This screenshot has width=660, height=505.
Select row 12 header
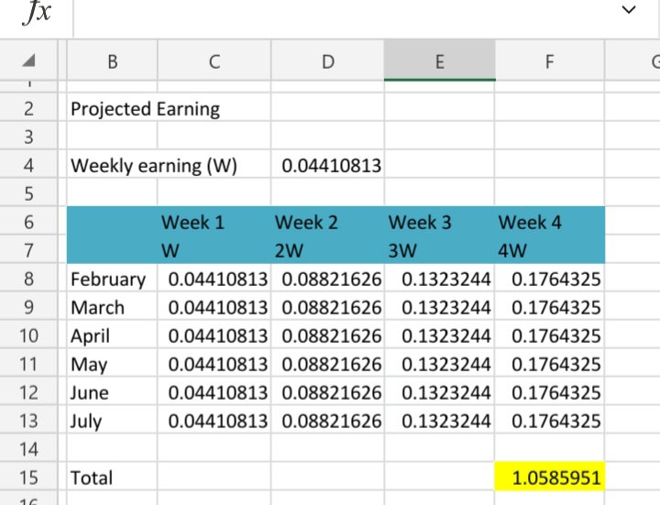point(28,392)
